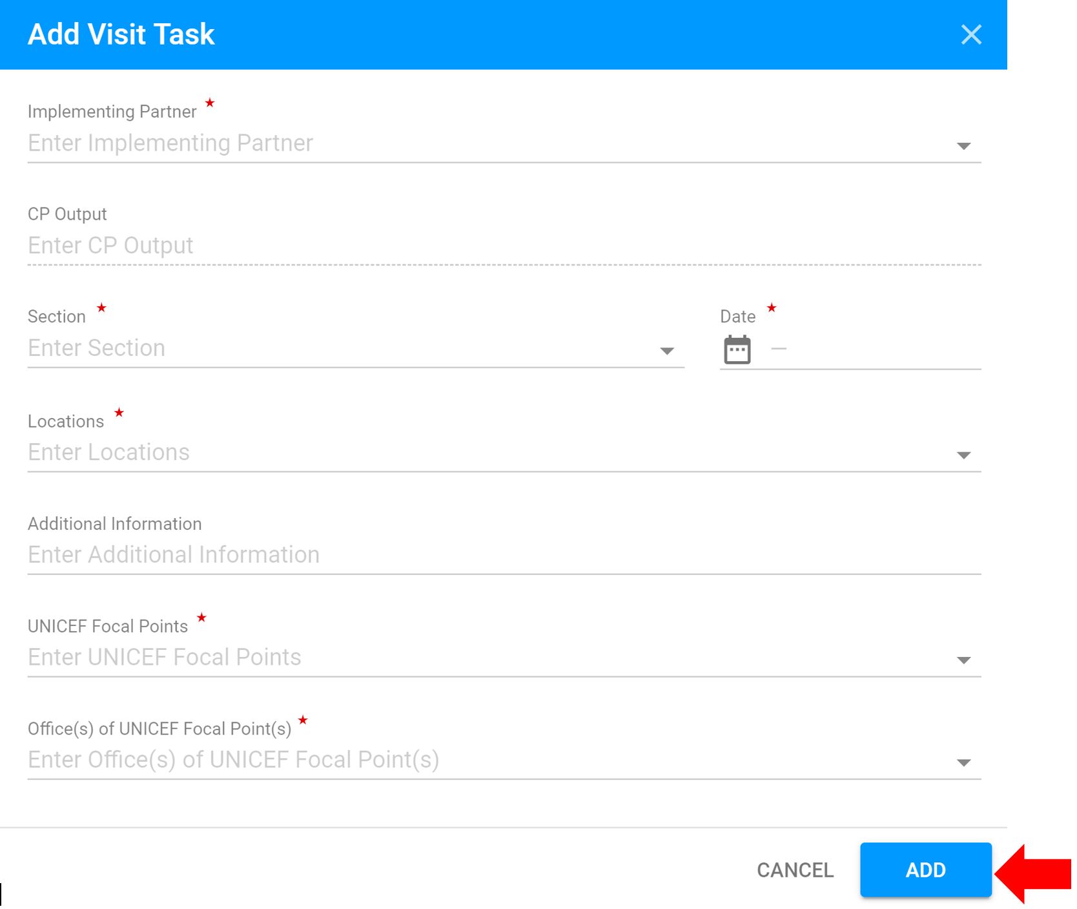Viewport: 1077px width, 909px height.
Task: Expand the Implementing Partner dropdown arrow
Action: tap(963, 146)
